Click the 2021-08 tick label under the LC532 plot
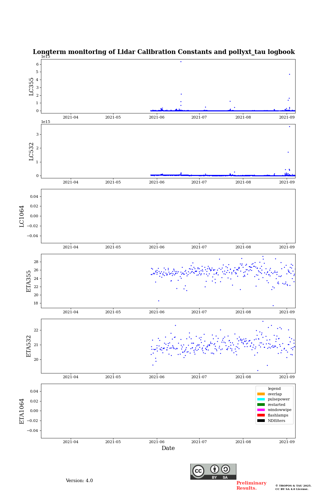328x492 pixels. click(243, 182)
